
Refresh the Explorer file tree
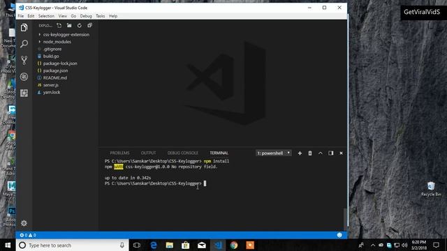[80, 26]
